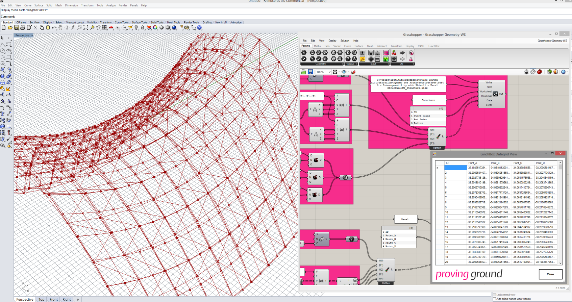Switch to the Top viewport tab

(41, 299)
